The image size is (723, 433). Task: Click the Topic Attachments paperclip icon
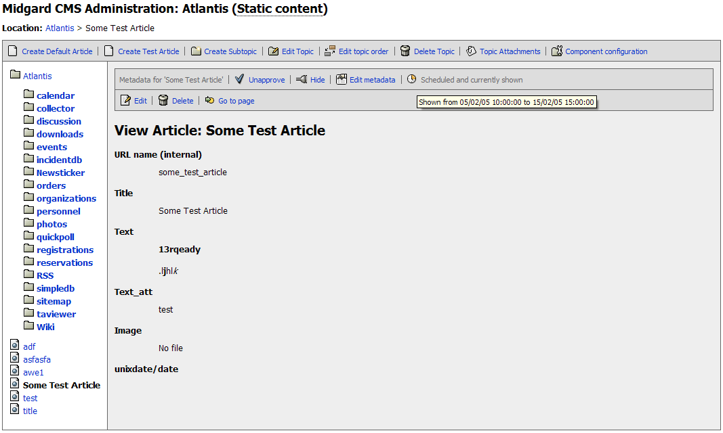[x=471, y=51]
